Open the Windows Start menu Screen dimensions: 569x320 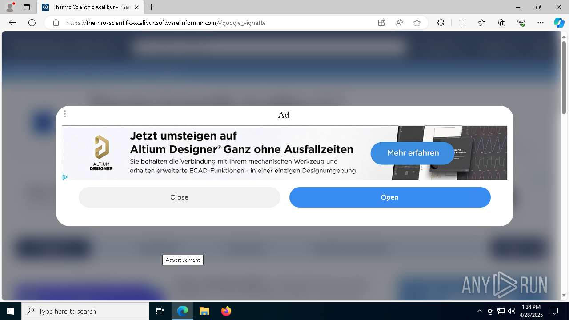pyautogui.click(x=11, y=311)
